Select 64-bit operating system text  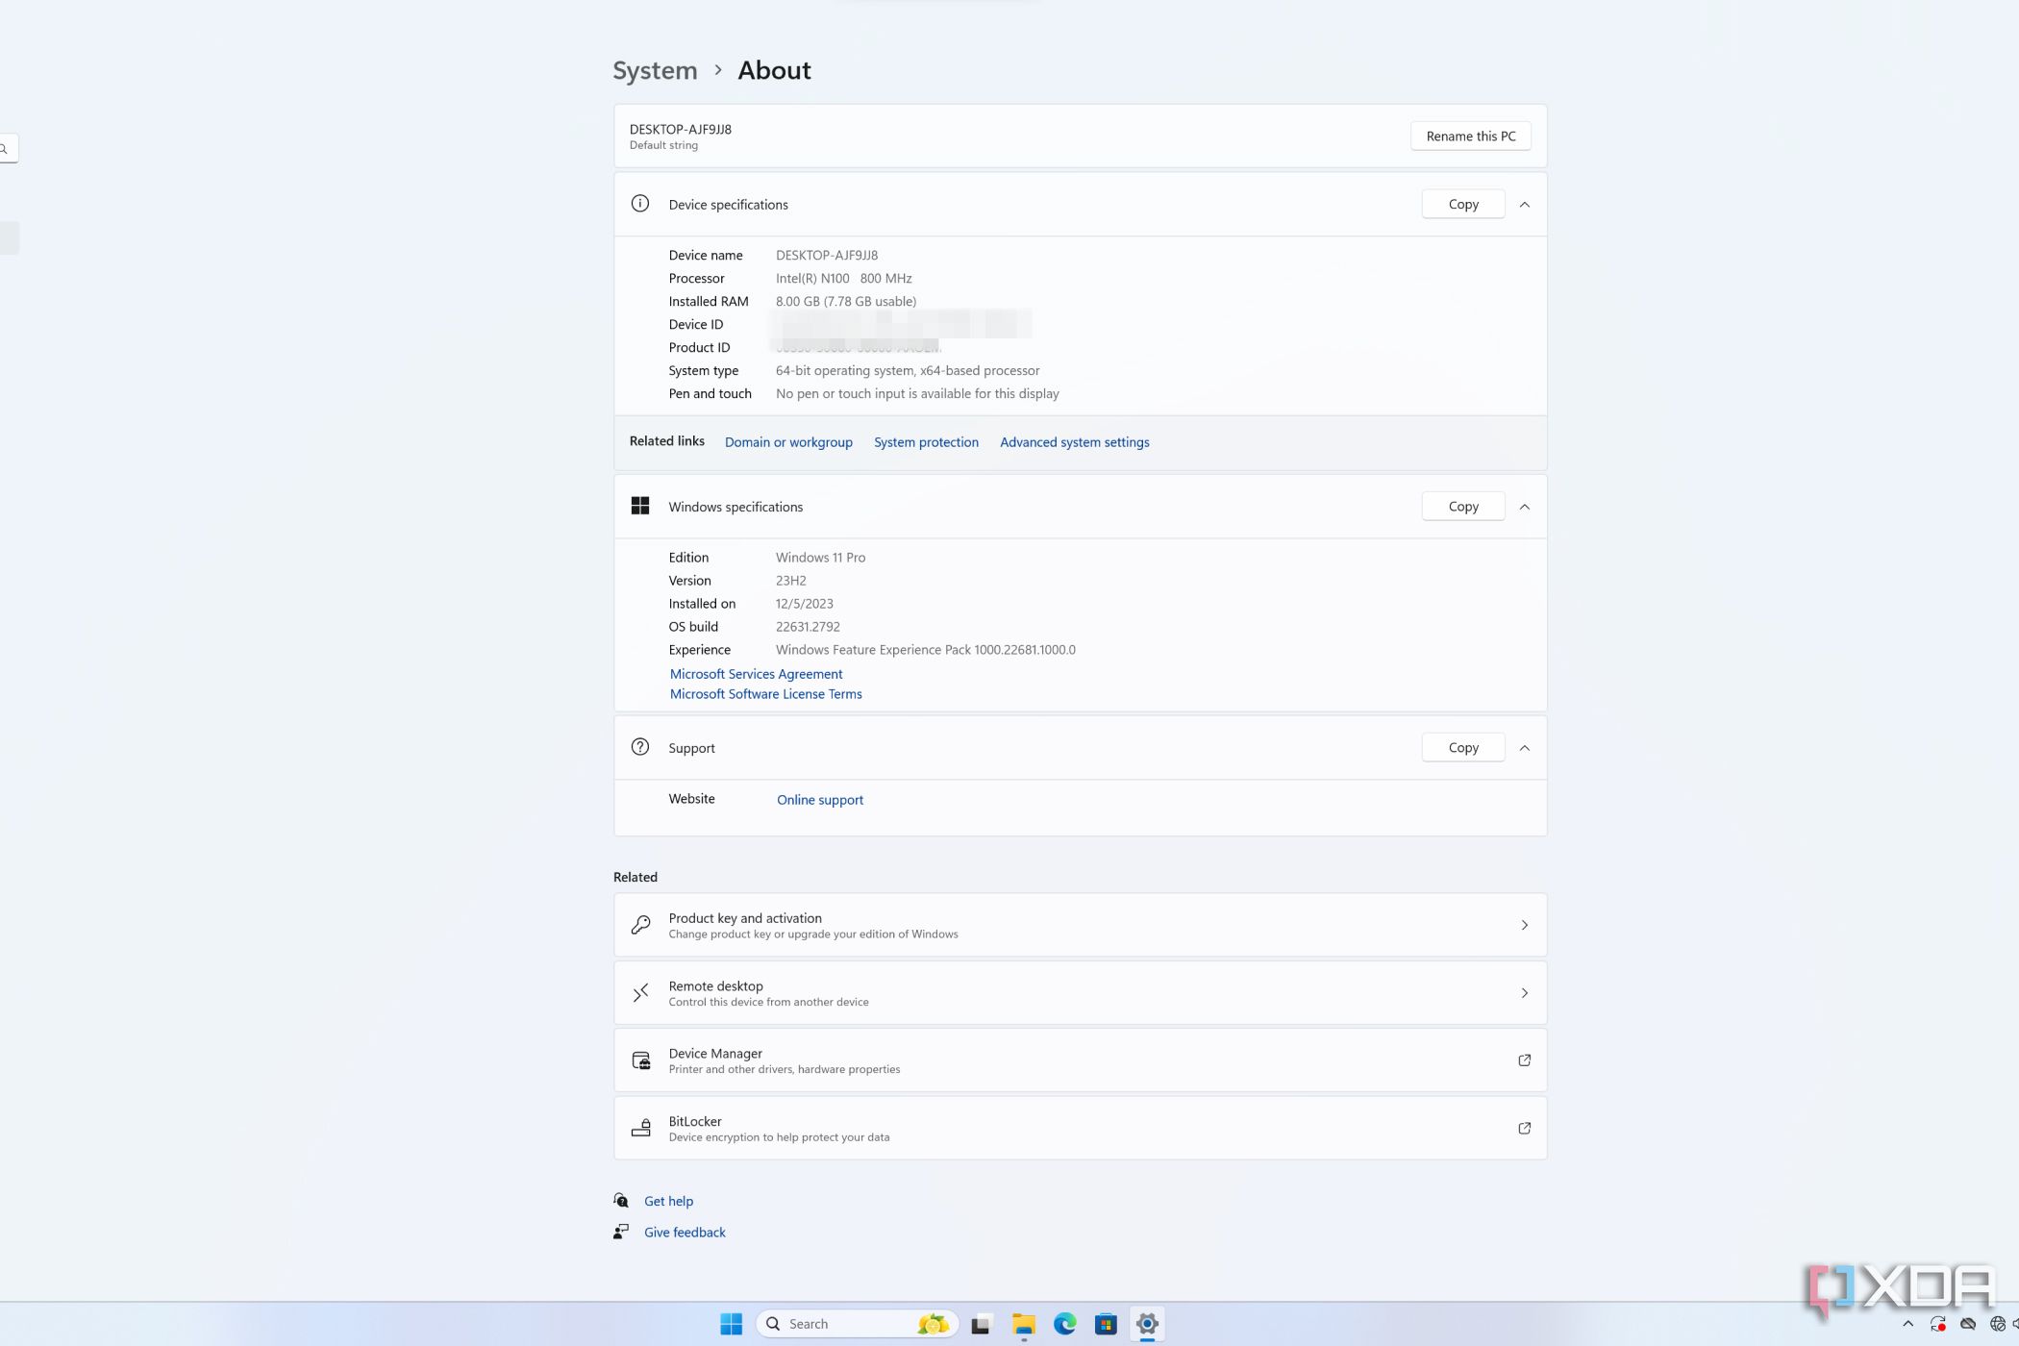coord(908,371)
